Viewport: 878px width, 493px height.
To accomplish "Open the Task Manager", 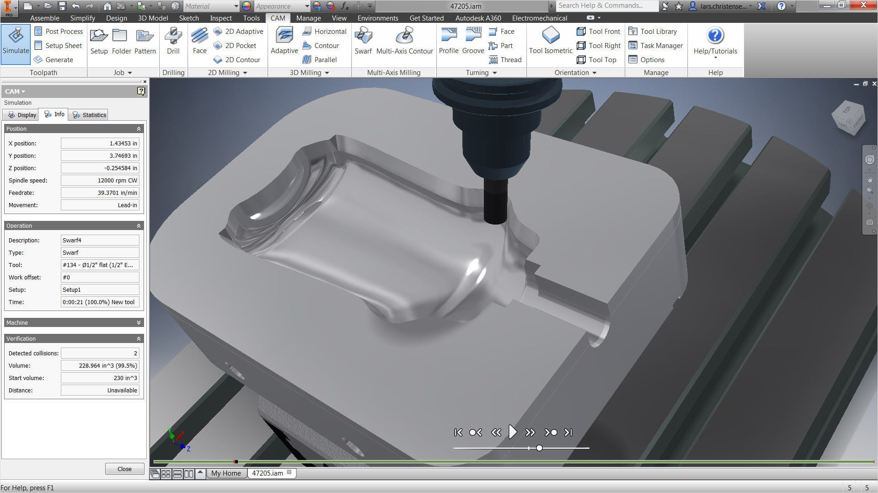I will point(655,45).
